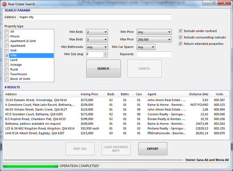
Task: Uncheck the Villa property type
Action: [x=7, y=55]
